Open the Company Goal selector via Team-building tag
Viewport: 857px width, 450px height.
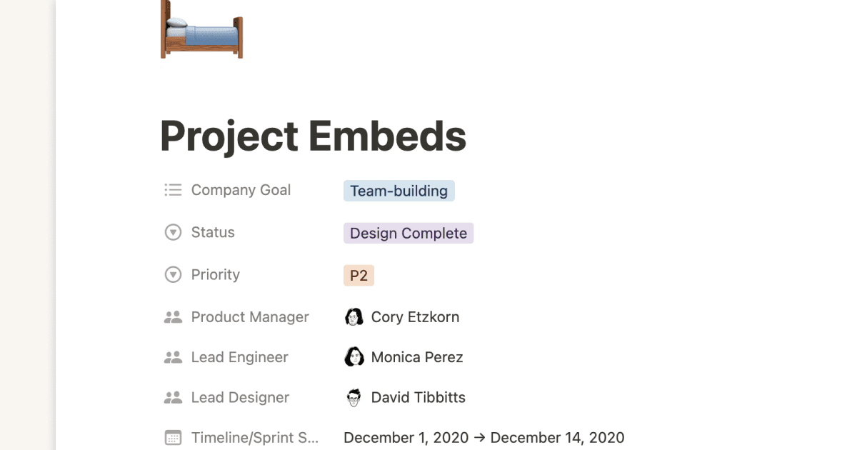[x=399, y=190]
